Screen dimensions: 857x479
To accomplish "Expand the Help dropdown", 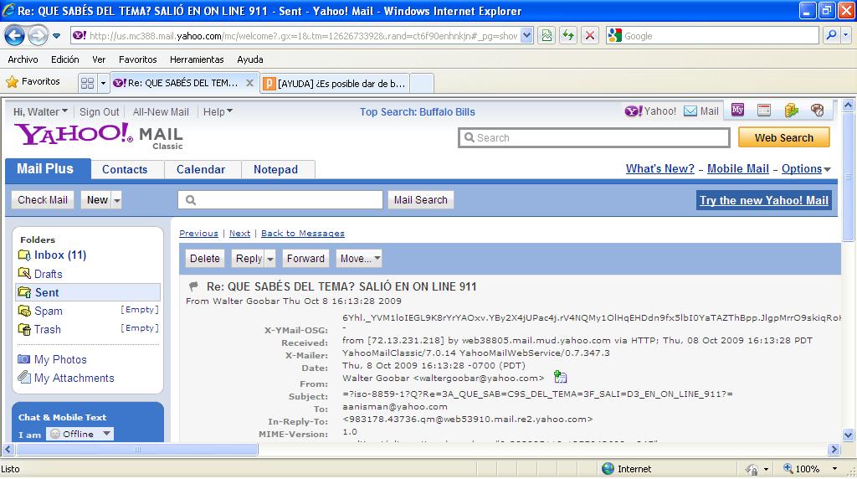I will (x=218, y=111).
